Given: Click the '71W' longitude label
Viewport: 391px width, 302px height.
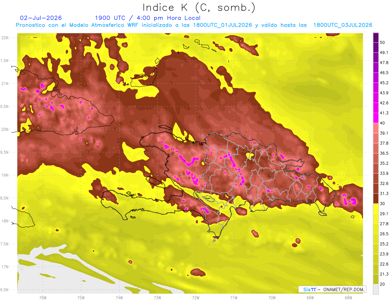Looking at the screenshot, I should (x=234, y=297).
